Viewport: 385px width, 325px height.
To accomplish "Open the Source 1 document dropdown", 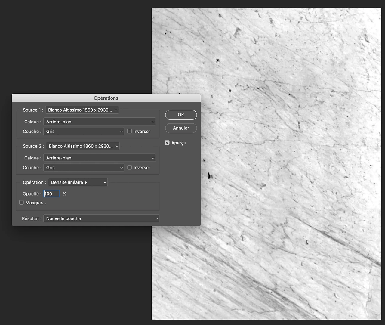I will 82,110.
